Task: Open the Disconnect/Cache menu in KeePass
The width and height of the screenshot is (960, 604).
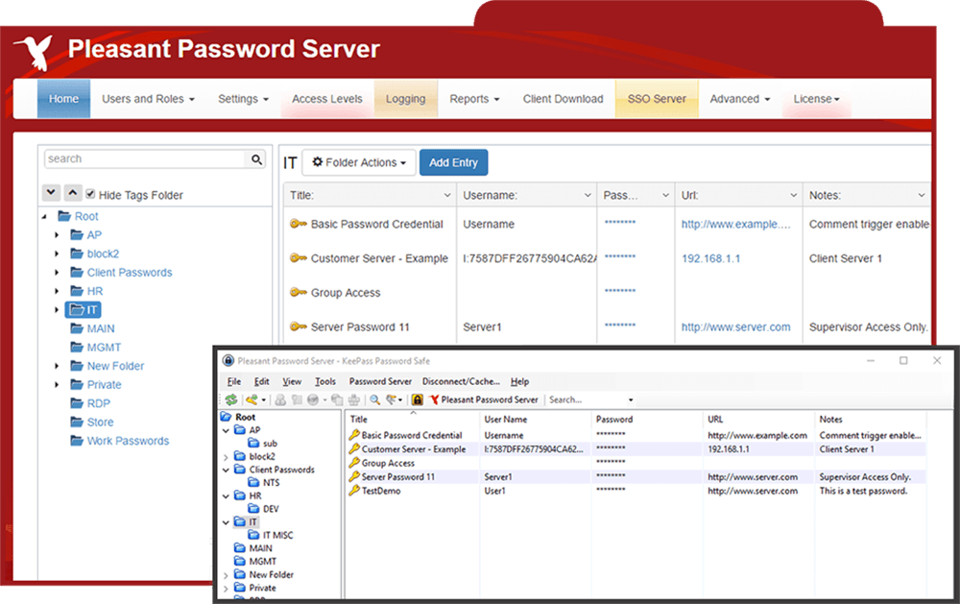Action: (x=461, y=381)
